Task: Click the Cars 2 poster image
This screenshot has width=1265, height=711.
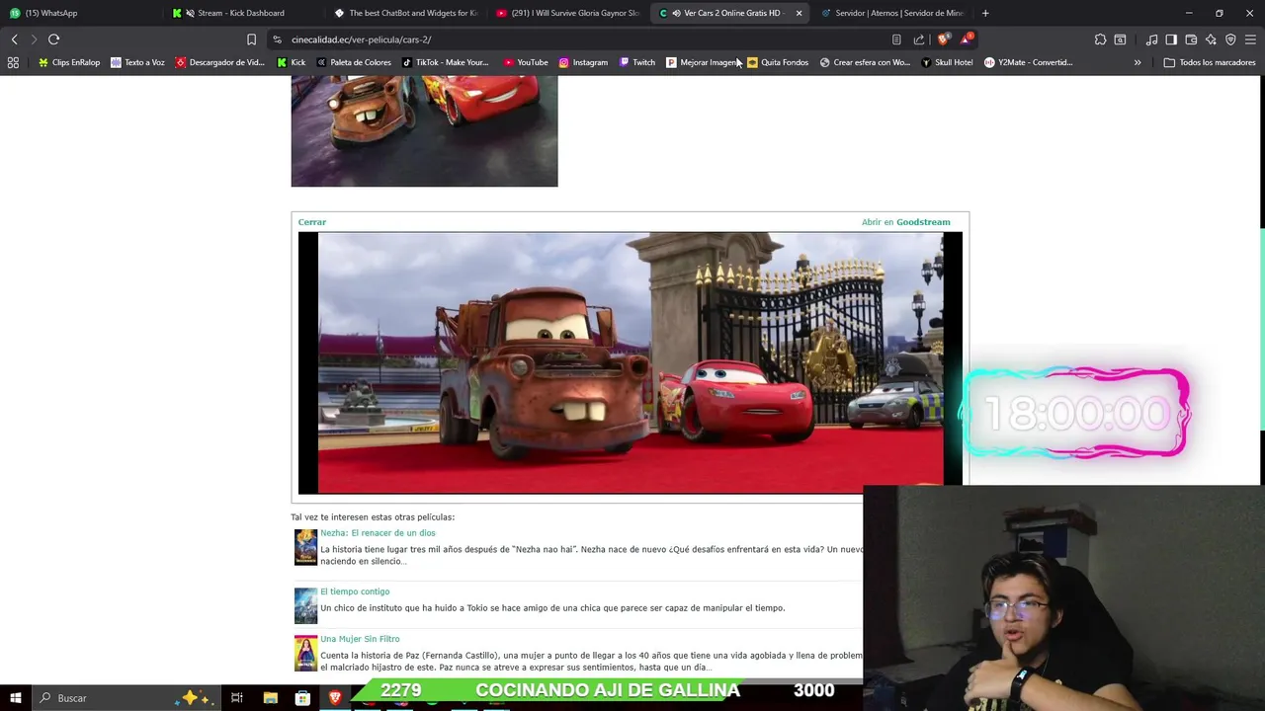Action: (x=424, y=131)
